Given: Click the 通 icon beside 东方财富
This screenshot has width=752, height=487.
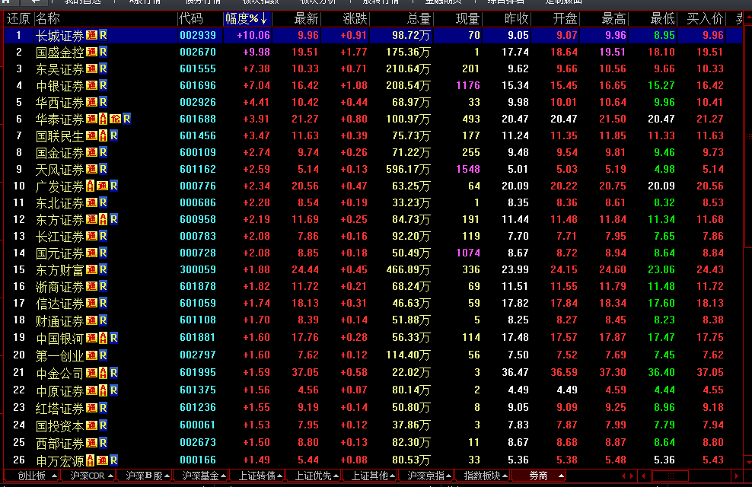Looking at the screenshot, I should click(x=91, y=270).
